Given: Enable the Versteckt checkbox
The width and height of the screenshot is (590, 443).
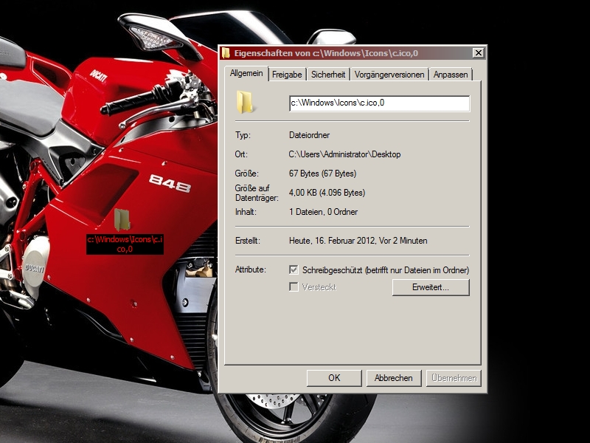Looking at the screenshot, I should [294, 286].
